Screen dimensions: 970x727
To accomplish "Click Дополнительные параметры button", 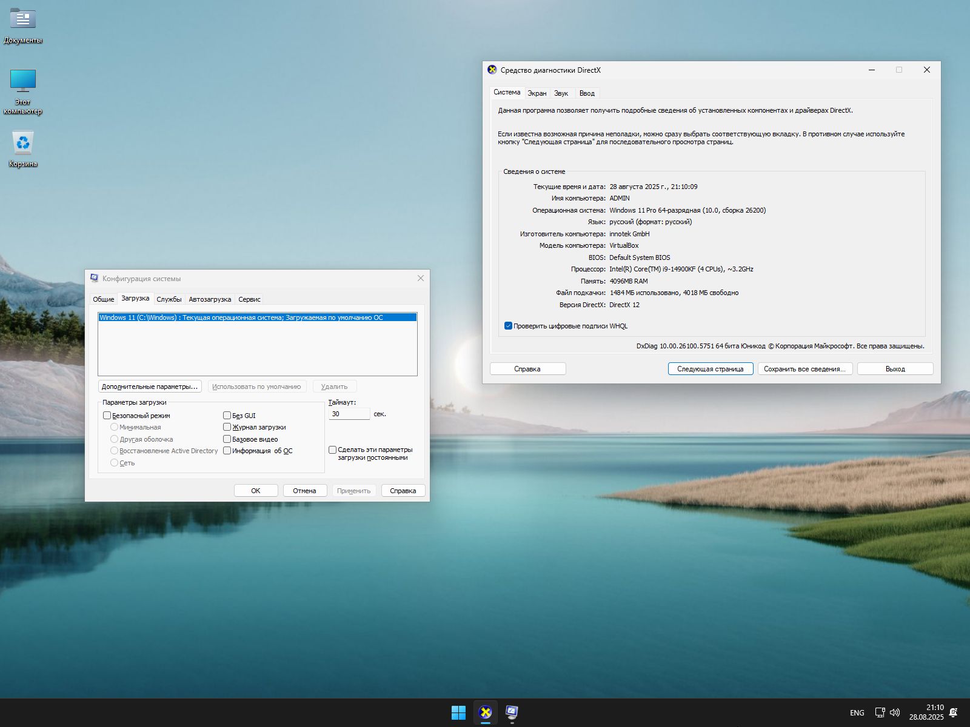I will [150, 387].
